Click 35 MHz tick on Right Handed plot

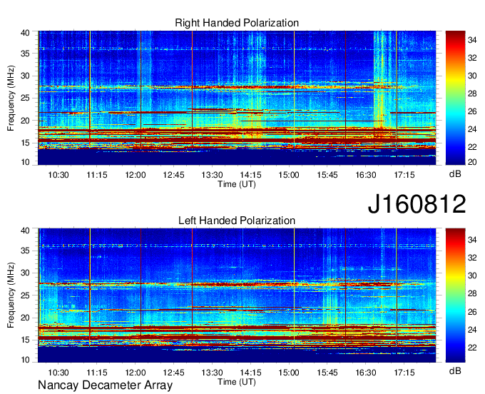[25, 54]
